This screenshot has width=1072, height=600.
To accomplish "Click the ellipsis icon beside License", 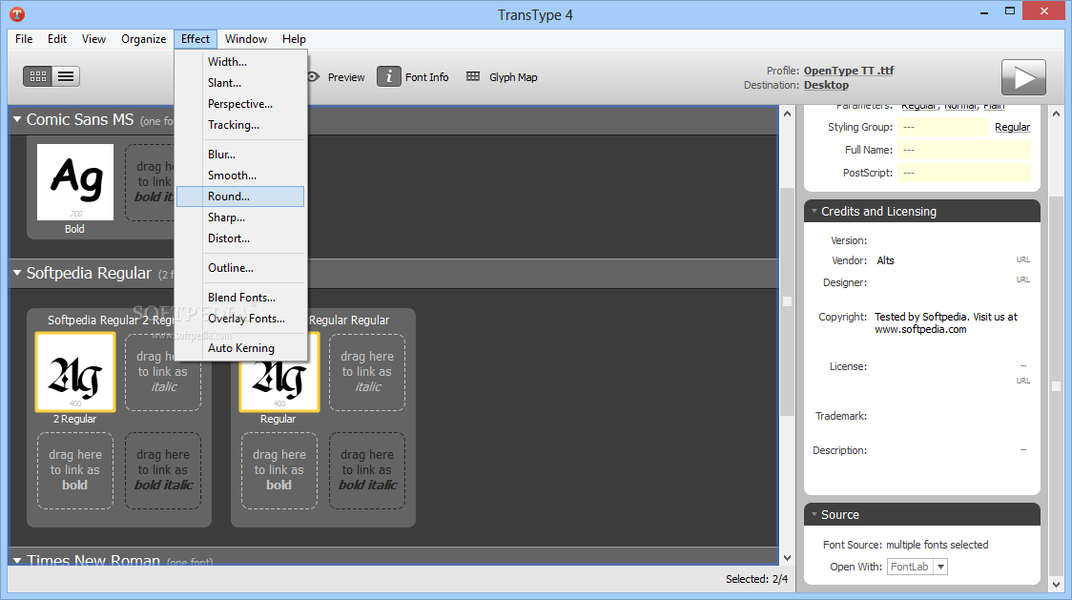I will pyautogui.click(x=1023, y=366).
